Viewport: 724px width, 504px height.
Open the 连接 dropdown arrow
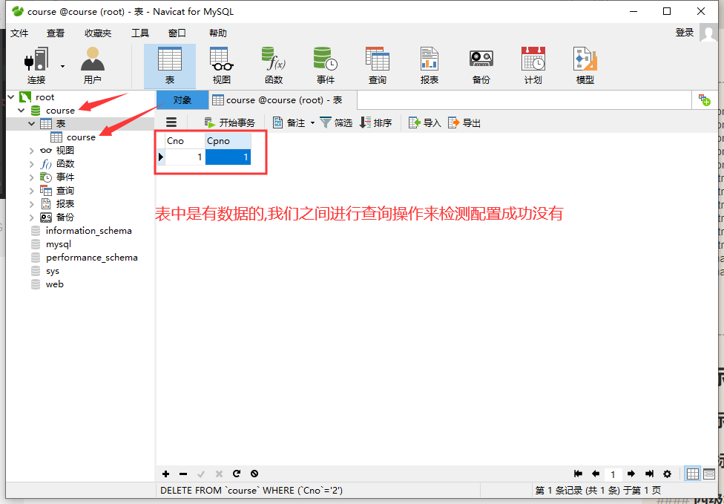[63, 67]
